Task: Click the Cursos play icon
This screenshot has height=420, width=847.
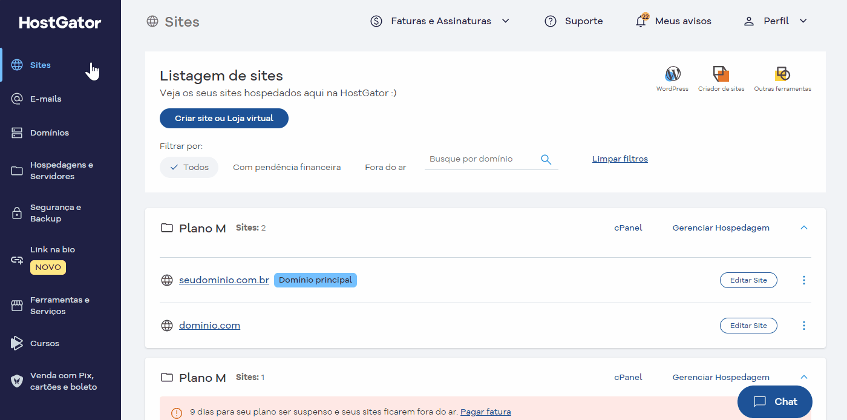Action: (17, 343)
